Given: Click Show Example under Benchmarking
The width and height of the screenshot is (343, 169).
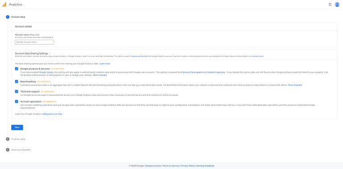Looking at the screenshot, I should coord(295,85).
